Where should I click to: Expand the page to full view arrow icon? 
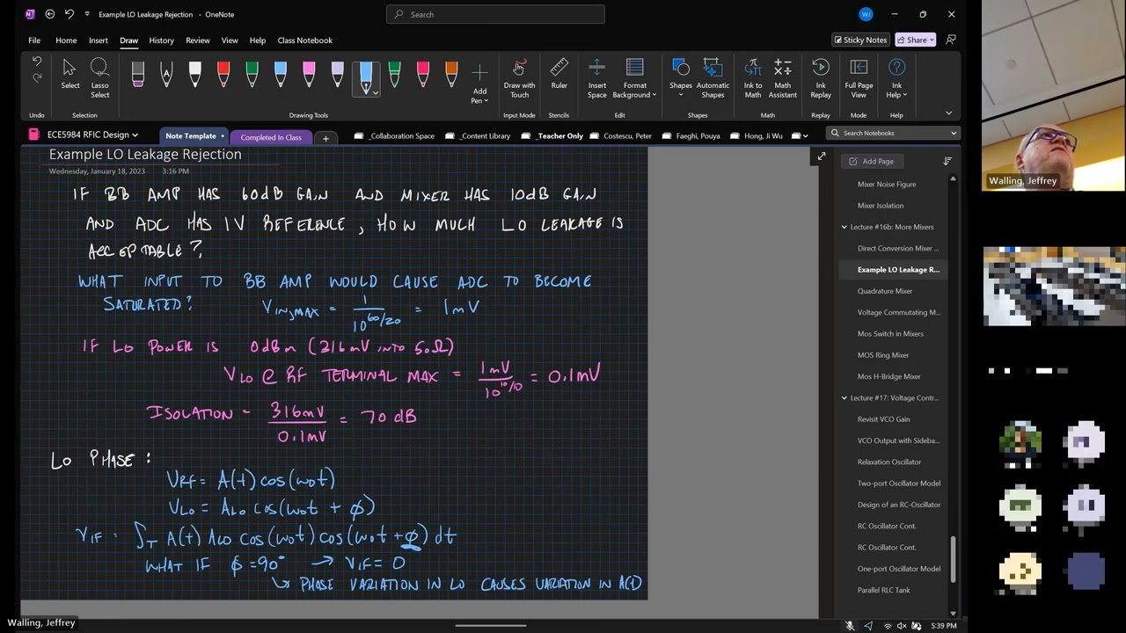(x=821, y=156)
